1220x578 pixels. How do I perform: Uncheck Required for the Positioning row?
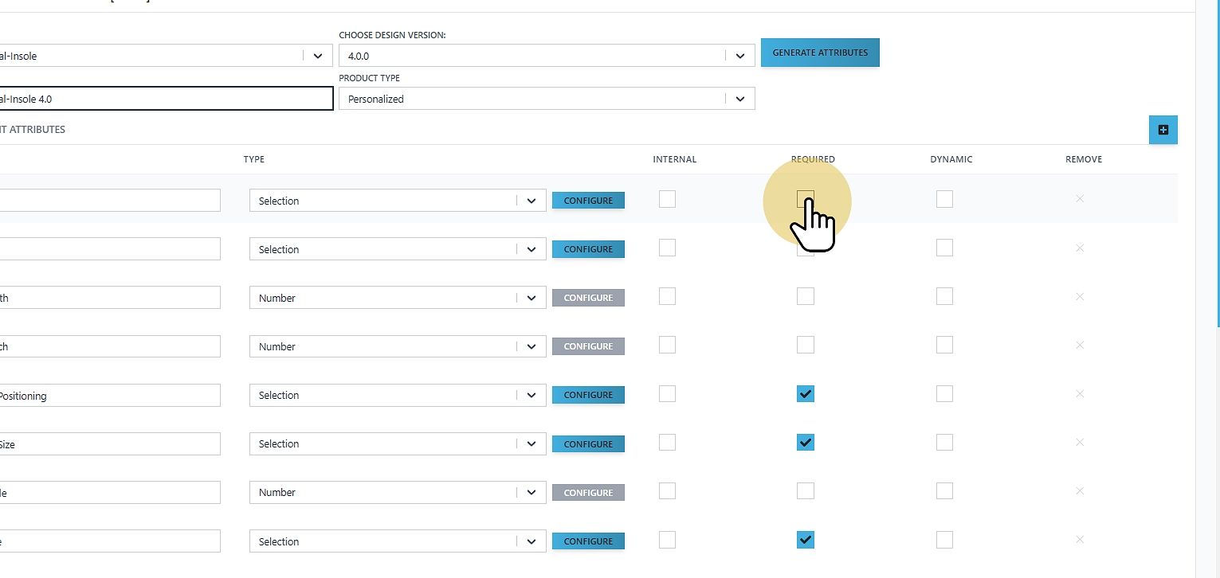[x=806, y=394]
